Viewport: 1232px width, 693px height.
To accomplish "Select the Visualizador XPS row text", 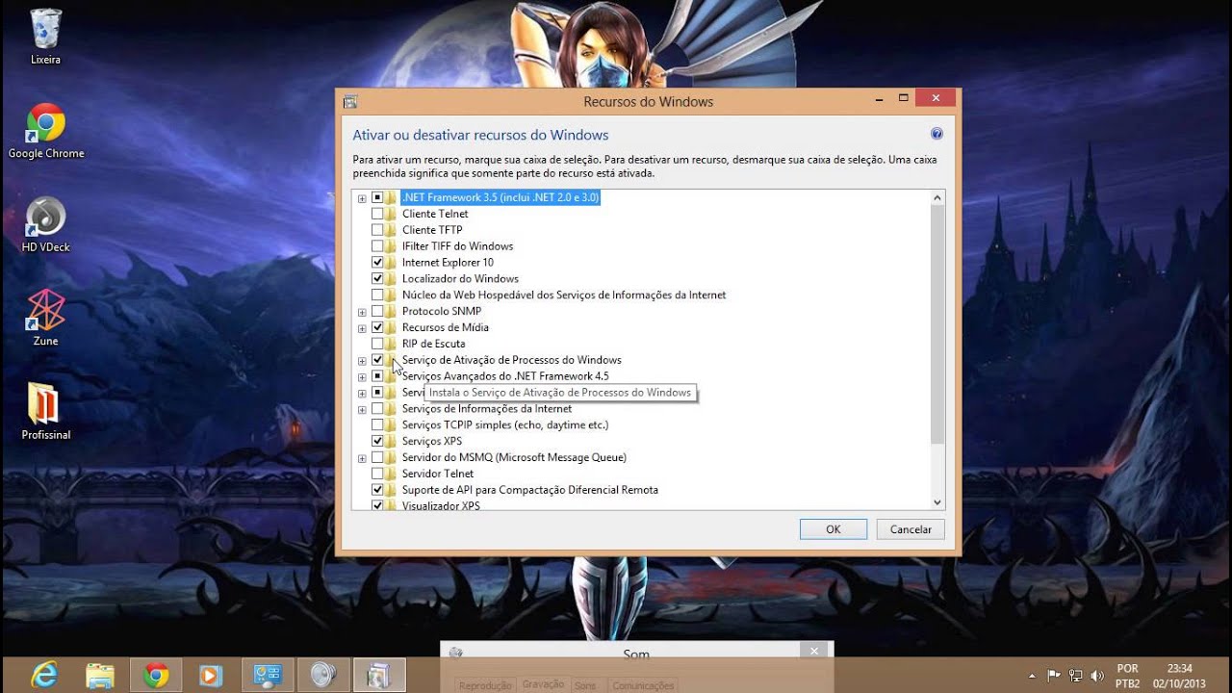I will coord(441,505).
